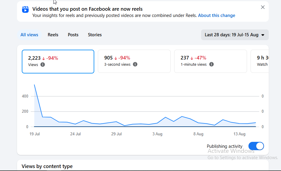Select the Stories tab
Image resolution: width=281 pixels, height=171 pixels.
click(95, 35)
